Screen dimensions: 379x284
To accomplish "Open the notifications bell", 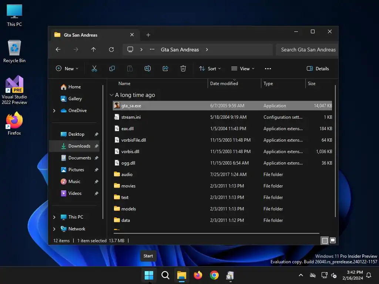I will [x=369, y=275].
